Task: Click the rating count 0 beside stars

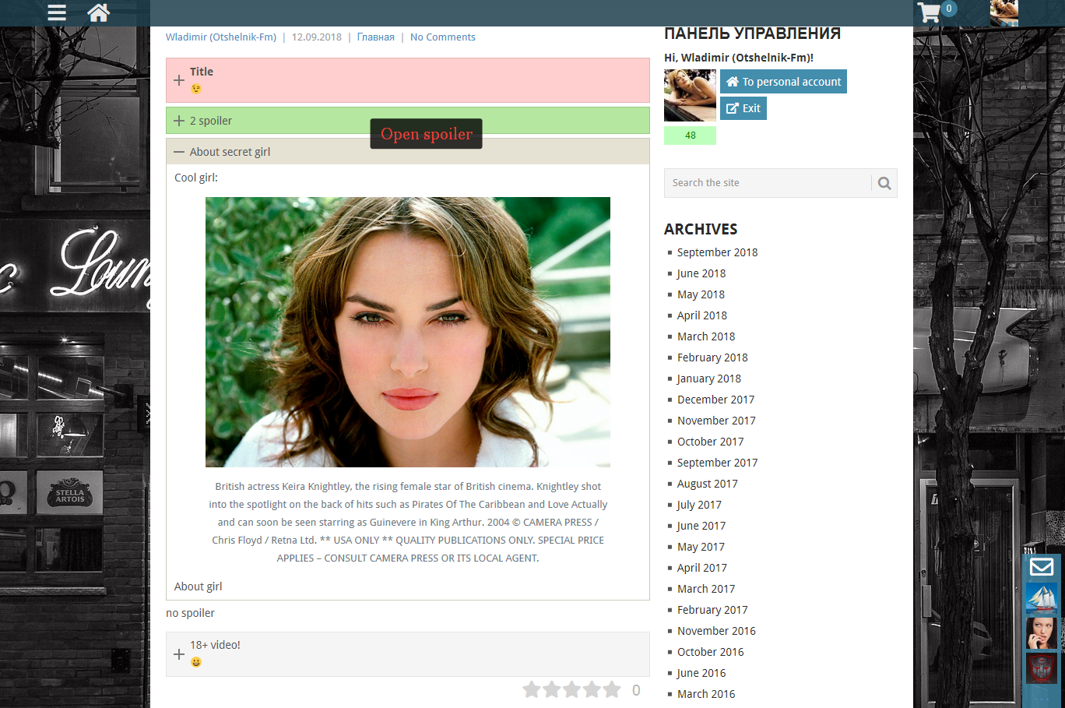Action: coord(636,690)
